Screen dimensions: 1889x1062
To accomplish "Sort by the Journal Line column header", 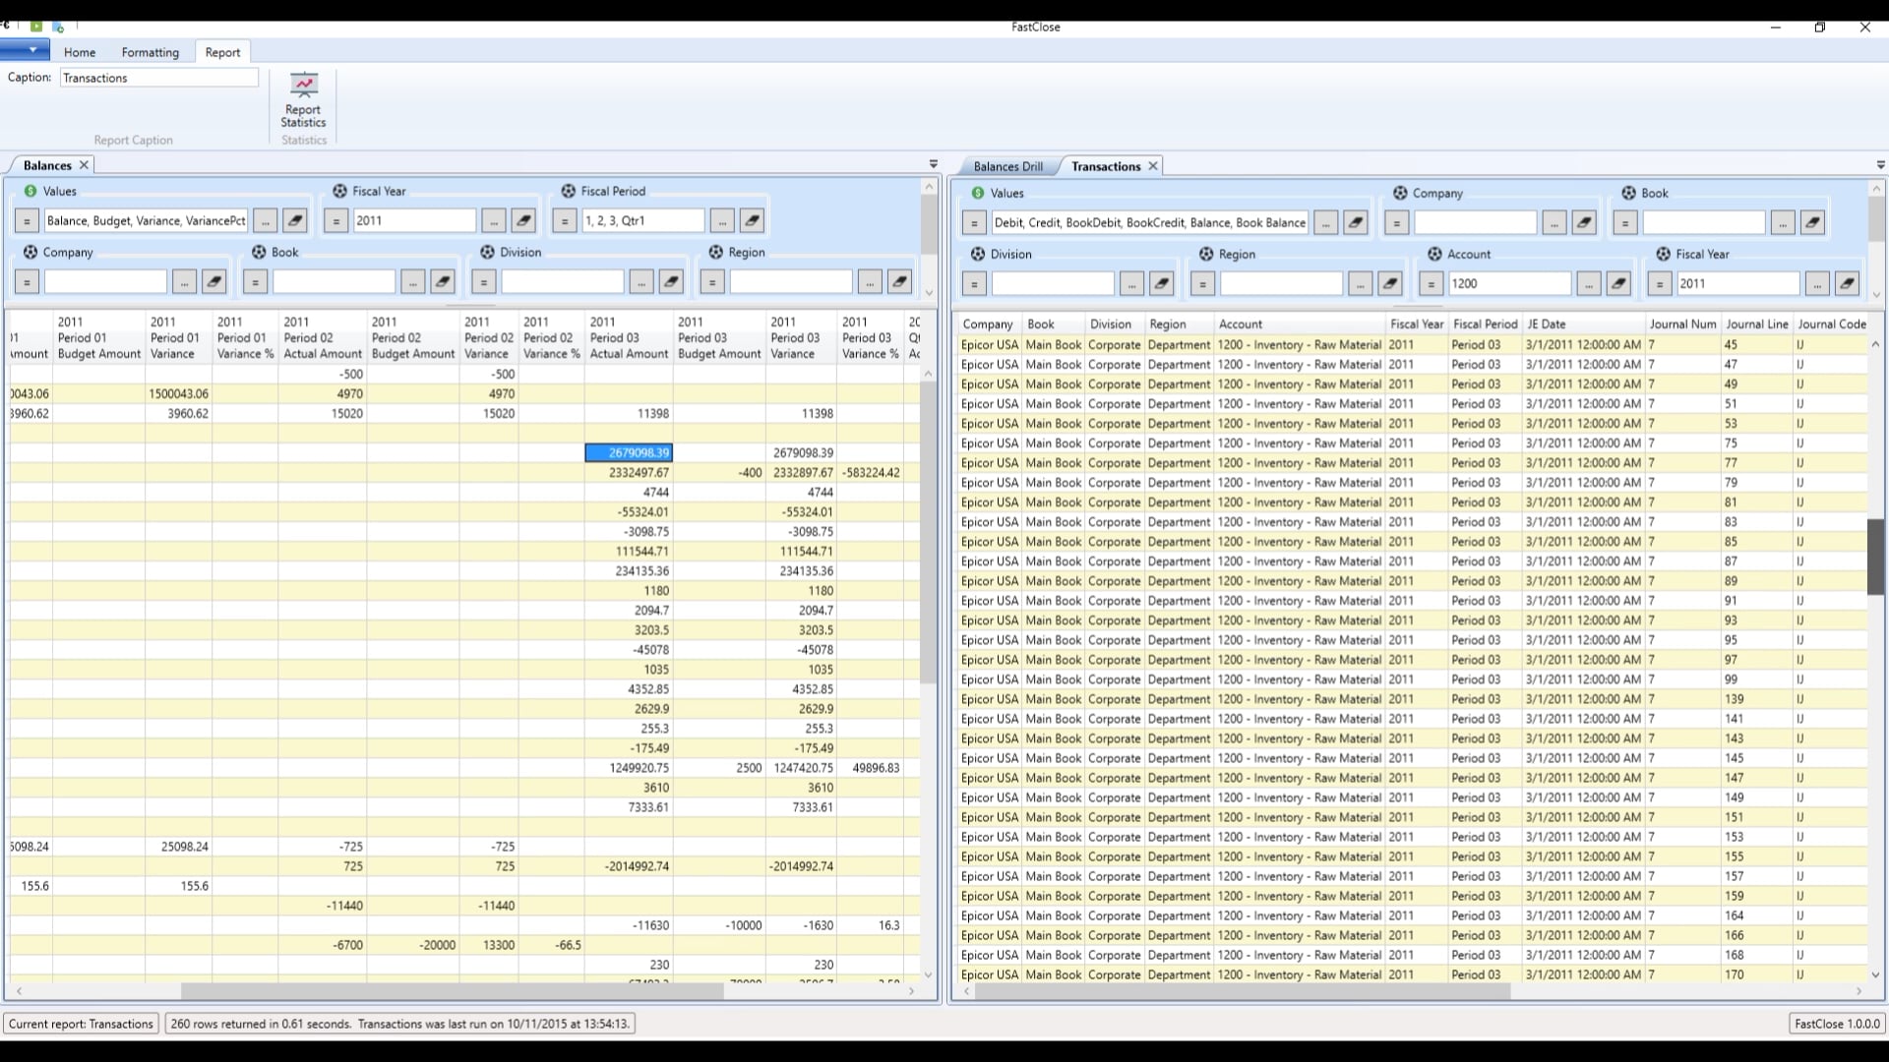I will [x=1756, y=324].
